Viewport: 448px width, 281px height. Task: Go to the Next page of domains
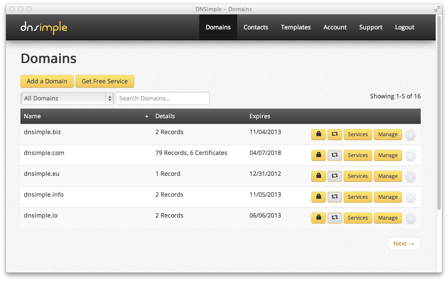[404, 244]
